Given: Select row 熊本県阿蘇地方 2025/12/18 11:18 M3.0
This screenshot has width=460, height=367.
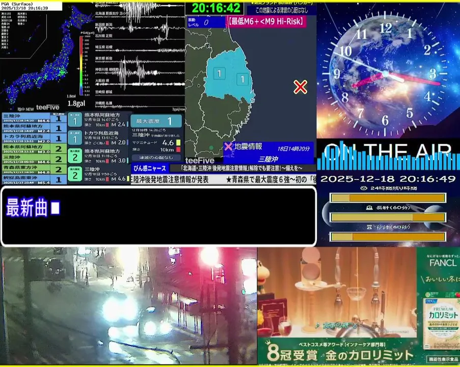Looking at the screenshot, I should point(34,149).
